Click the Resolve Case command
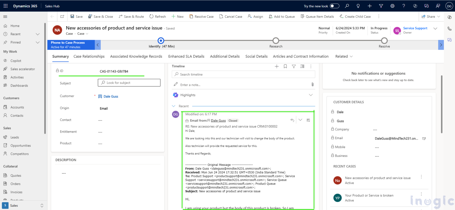Screen dimensions: 455x210 201,17
